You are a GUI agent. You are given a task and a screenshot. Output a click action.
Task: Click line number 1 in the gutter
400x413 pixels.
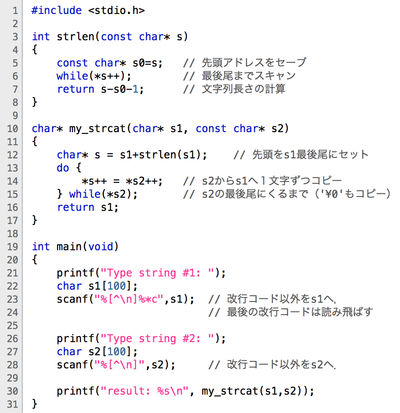pyautogui.click(x=15, y=10)
